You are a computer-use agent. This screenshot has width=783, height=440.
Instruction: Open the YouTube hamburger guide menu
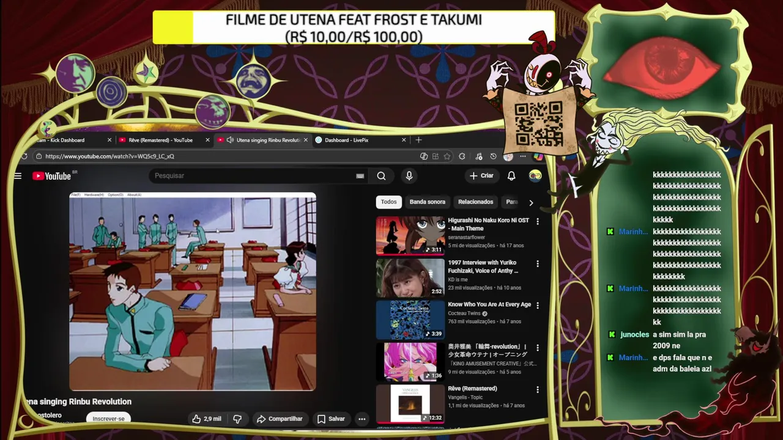[x=18, y=176]
